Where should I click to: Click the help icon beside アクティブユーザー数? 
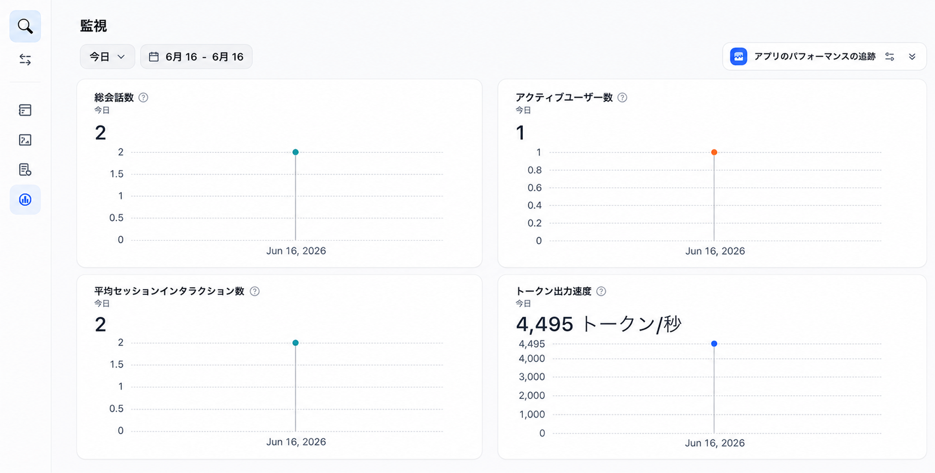(622, 97)
